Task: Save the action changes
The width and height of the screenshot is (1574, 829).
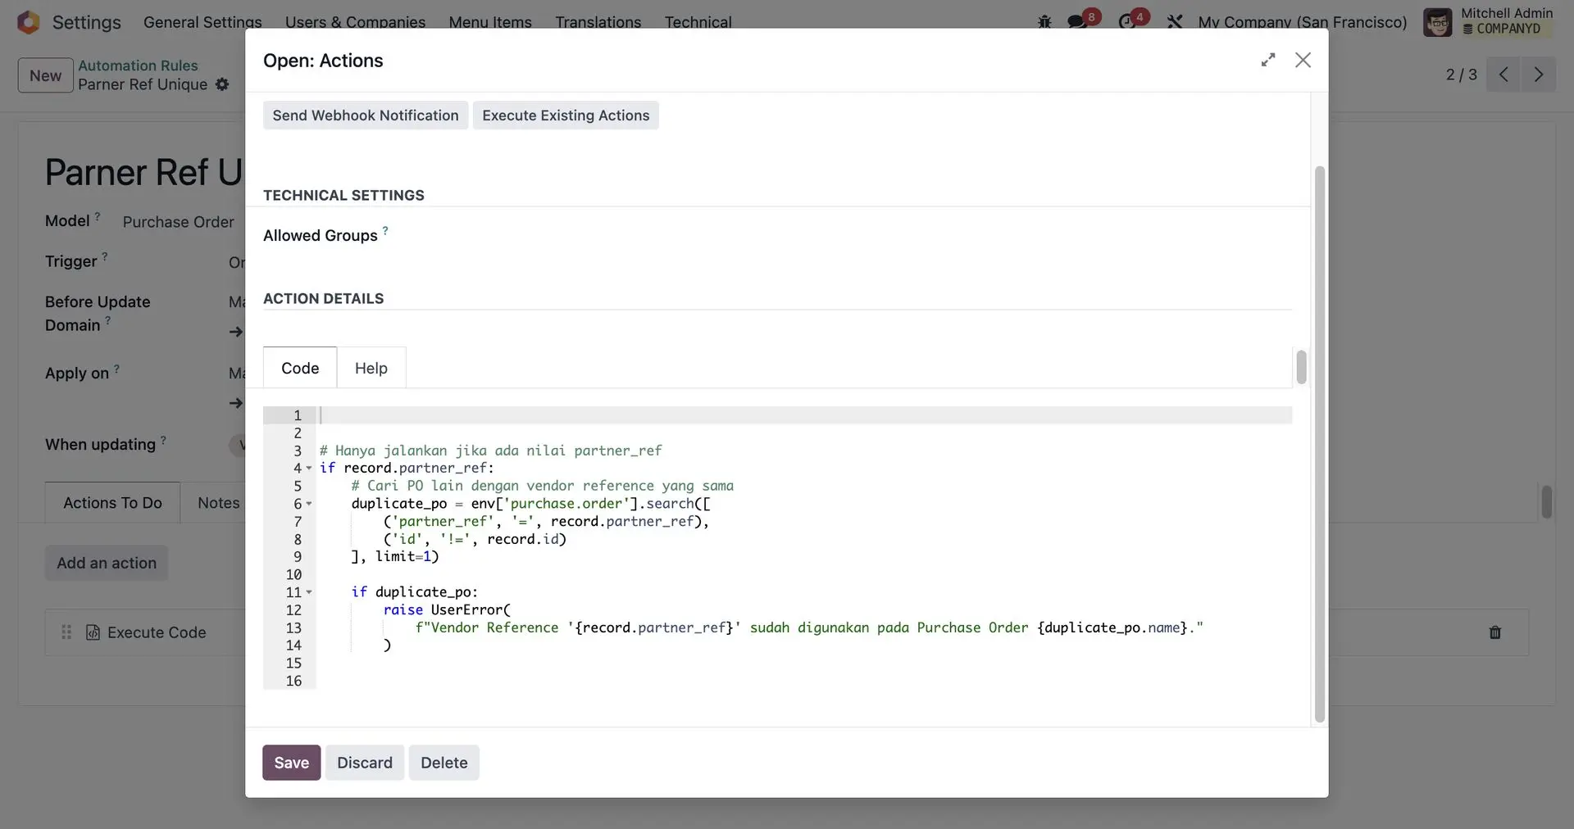Action: tap(291, 763)
